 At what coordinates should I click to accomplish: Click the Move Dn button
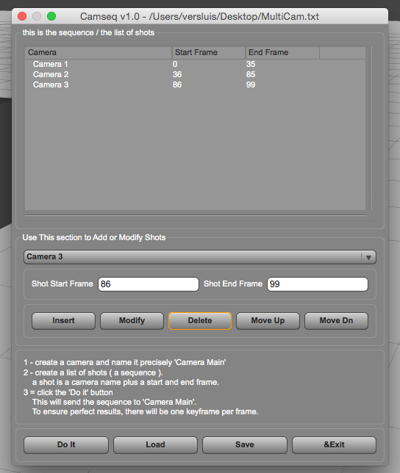[x=336, y=321]
